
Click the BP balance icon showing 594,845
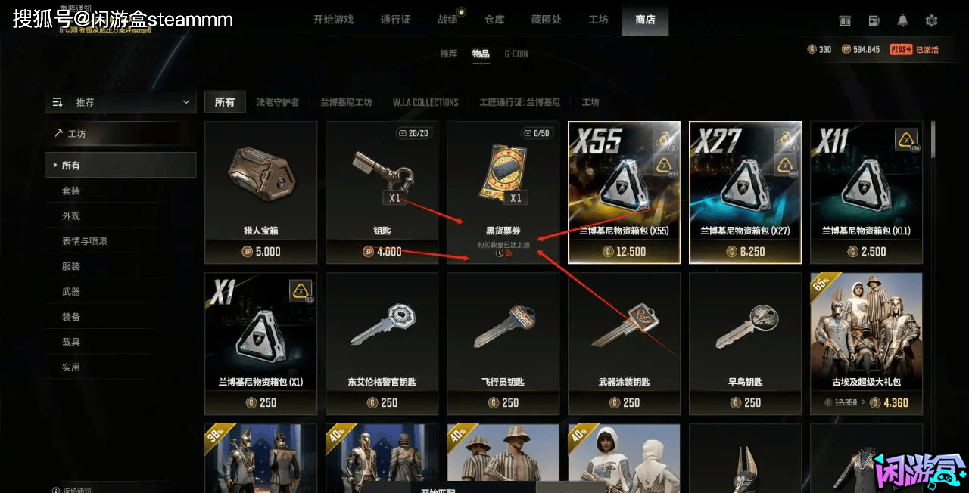point(846,49)
